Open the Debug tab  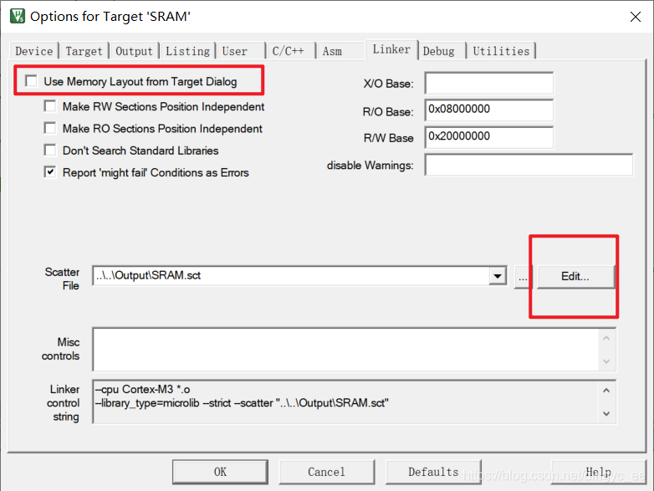[442, 51]
